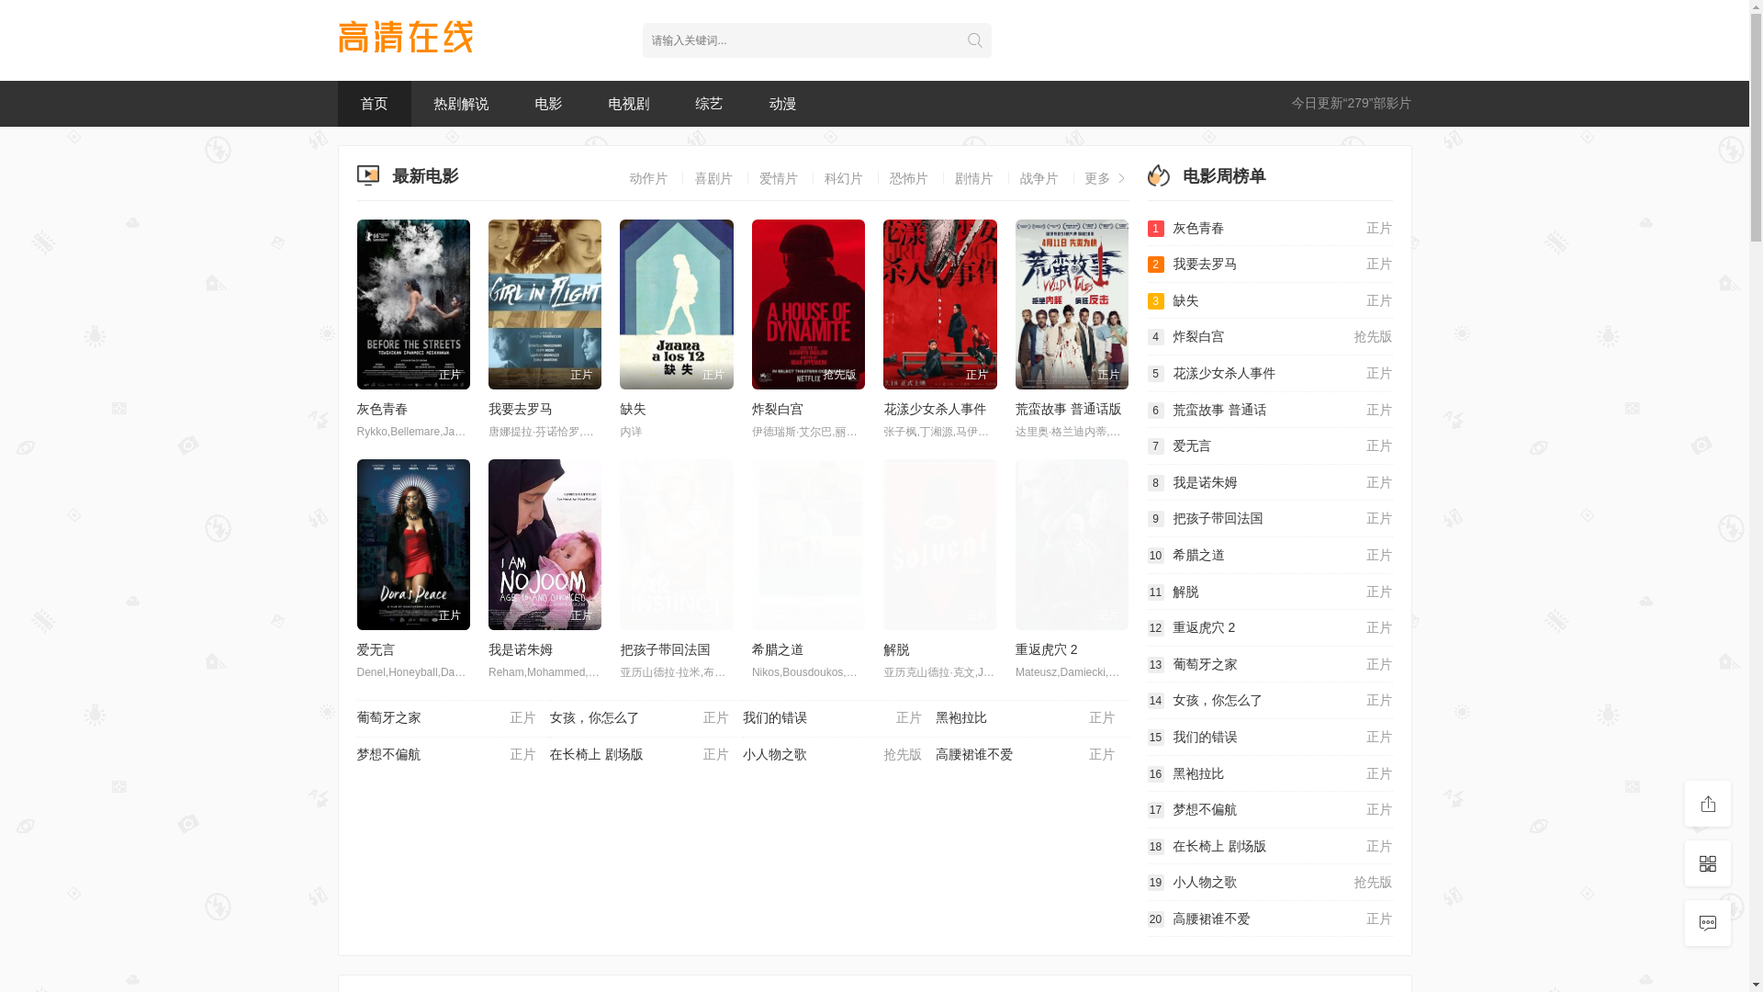Screen dimensions: 1763x992
Task: Open 梦想不偏航 in the movie list
Action: (x=446, y=754)
